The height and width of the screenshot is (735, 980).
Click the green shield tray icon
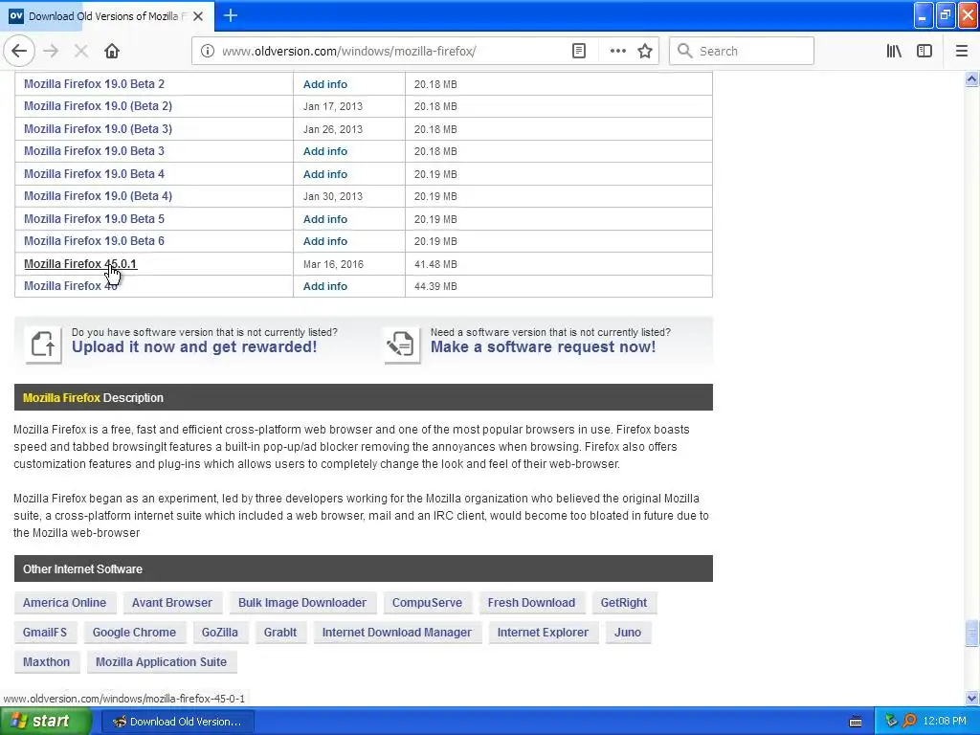891,722
